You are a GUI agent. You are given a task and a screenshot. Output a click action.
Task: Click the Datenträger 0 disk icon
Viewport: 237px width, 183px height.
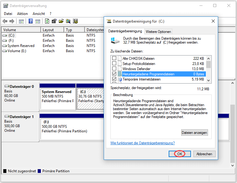pos(7,86)
